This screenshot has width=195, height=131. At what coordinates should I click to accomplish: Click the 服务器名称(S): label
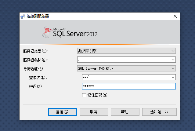pyautogui.click(x=36, y=60)
